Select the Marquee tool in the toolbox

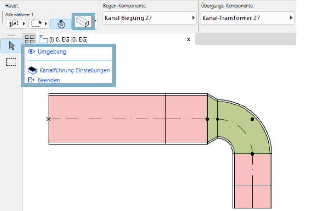click(12, 62)
